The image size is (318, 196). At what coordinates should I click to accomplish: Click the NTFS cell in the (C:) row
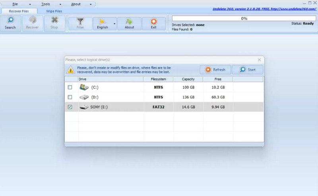(x=159, y=87)
